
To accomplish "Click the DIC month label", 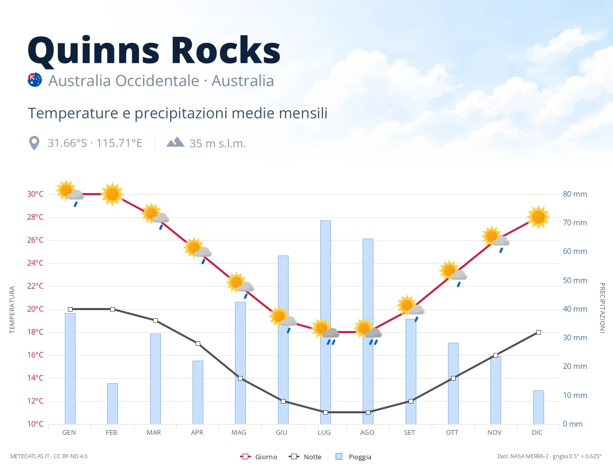I will coord(537,432).
